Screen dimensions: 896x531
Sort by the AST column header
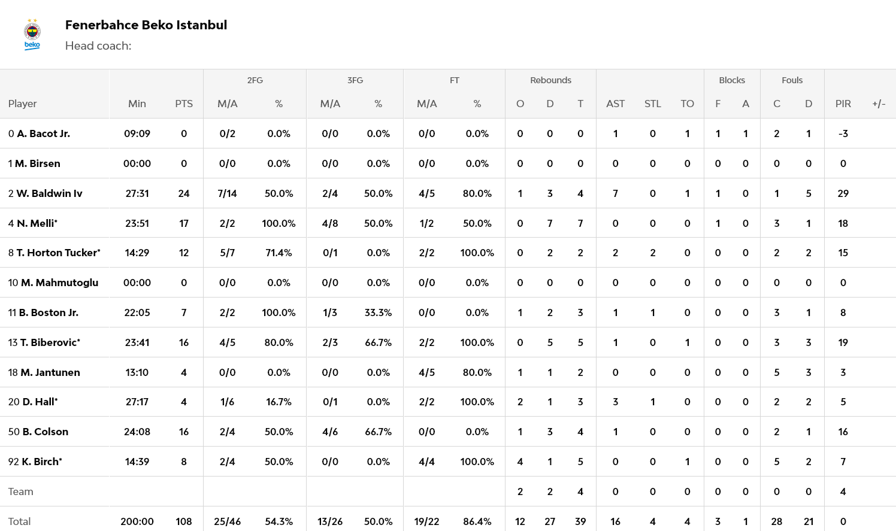615,104
